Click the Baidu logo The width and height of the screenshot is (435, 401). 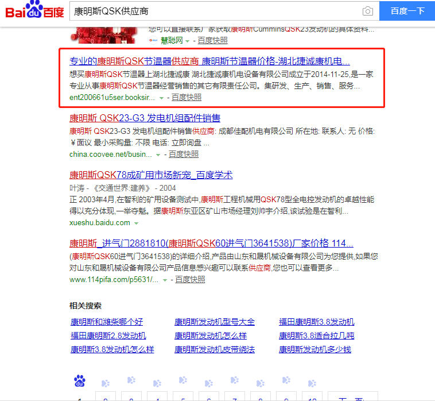(x=34, y=10)
